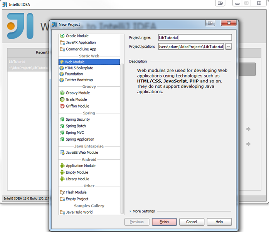
Task: Click the Empty Project folder icon
Action: [62, 199]
